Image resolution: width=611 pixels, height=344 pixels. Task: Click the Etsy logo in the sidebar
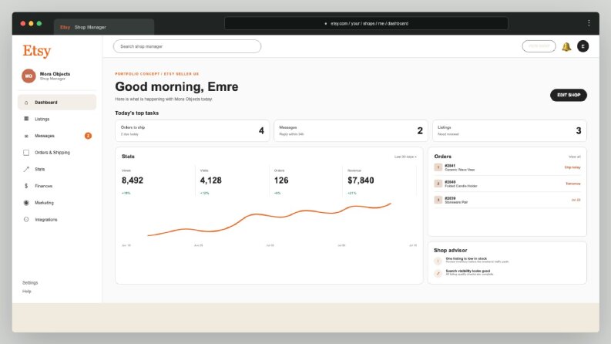(37, 51)
